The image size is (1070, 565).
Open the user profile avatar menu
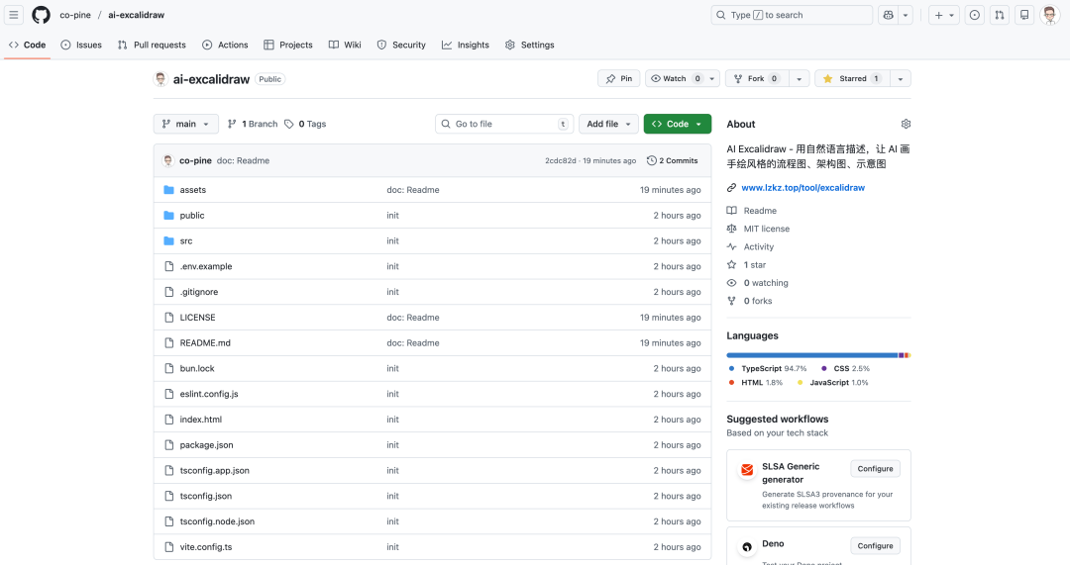point(1049,15)
